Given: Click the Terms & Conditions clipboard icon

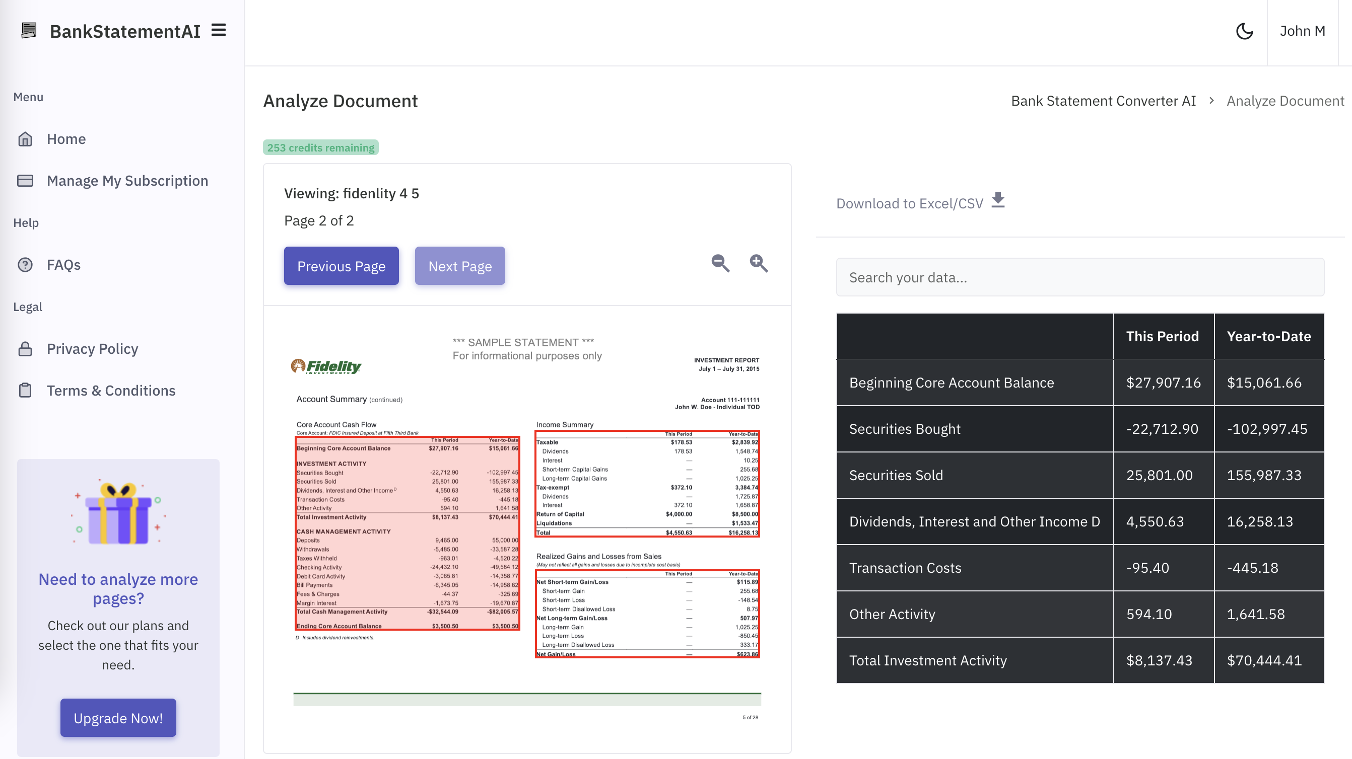Looking at the screenshot, I should click(25, 391).
